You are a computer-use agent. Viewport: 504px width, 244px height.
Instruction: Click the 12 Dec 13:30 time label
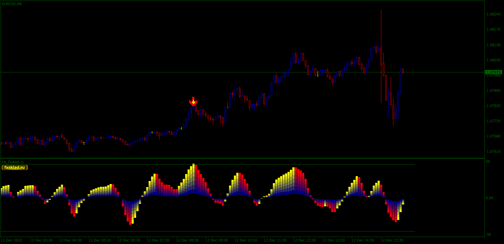[333, 240]
